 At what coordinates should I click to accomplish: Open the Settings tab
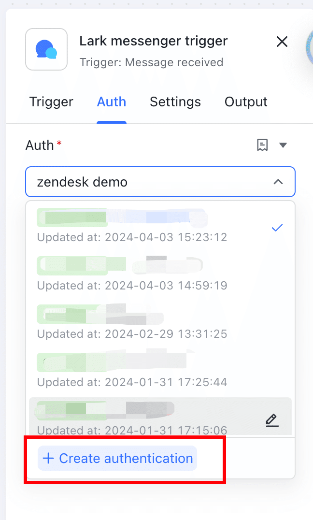175,102
